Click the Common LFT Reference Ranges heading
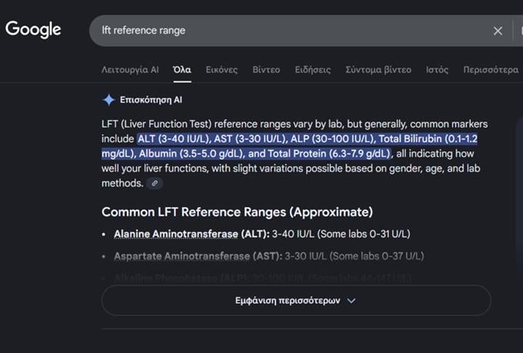 pos(237,211)
